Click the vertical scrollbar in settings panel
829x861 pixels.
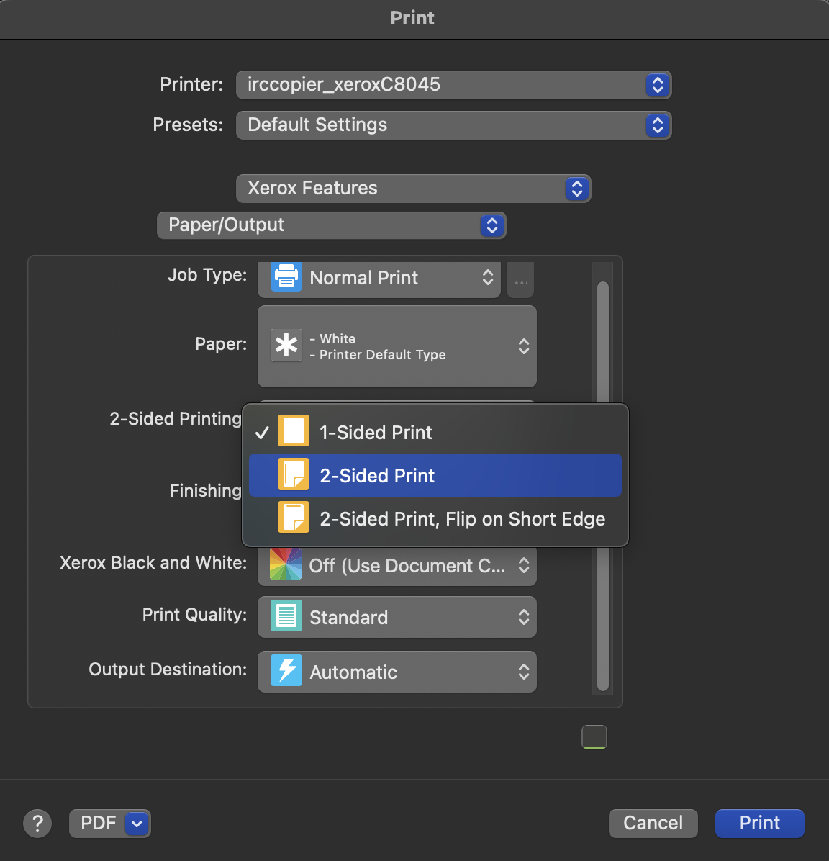pos(603,346)
